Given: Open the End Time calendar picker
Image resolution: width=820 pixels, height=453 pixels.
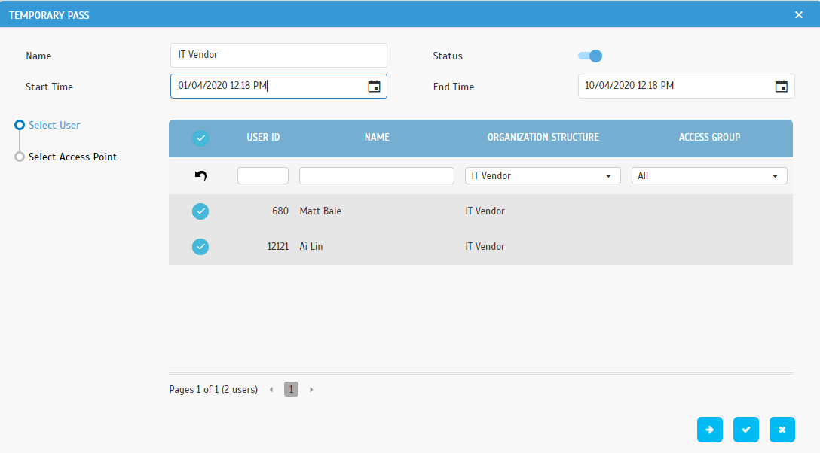Looking at the screenshot, I should click(782, 87).
